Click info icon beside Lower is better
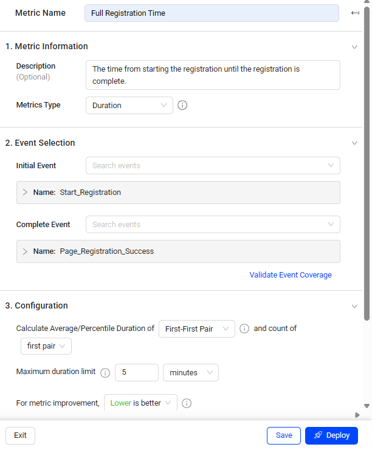Viewport: 372px width, 450px height. 187,403
